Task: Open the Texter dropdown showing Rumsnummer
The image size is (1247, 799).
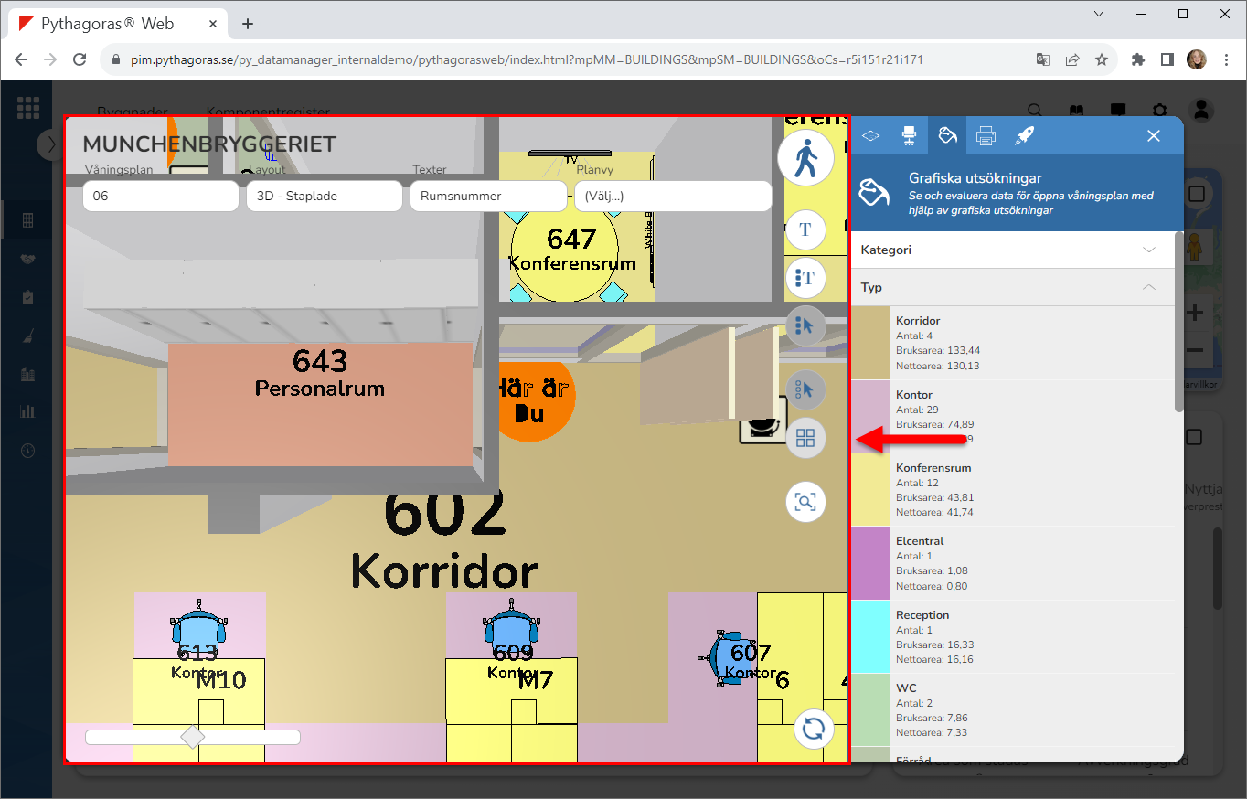Action: 488,196
